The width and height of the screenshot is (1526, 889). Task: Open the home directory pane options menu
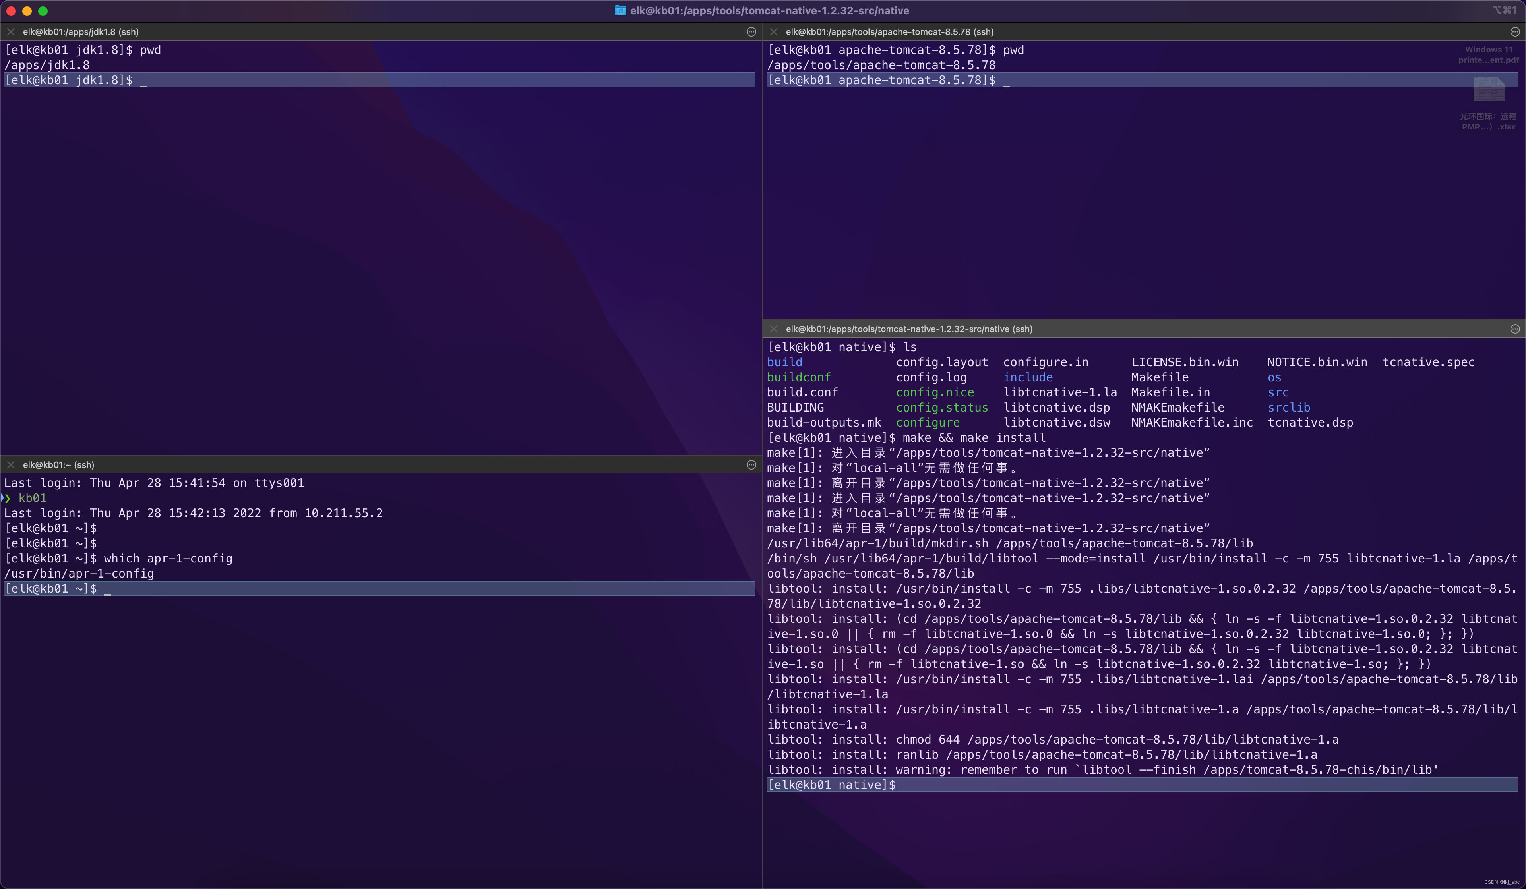point(751,465)
